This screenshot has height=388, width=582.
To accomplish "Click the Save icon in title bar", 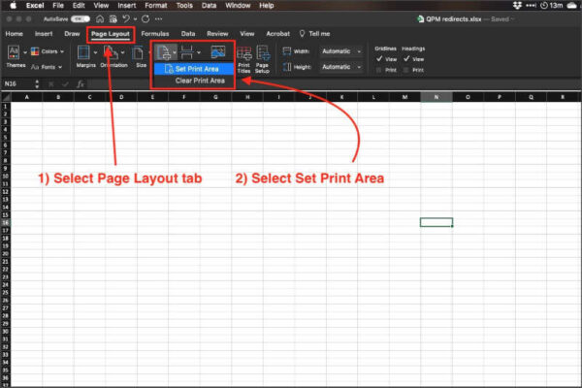I will (113, 19).
